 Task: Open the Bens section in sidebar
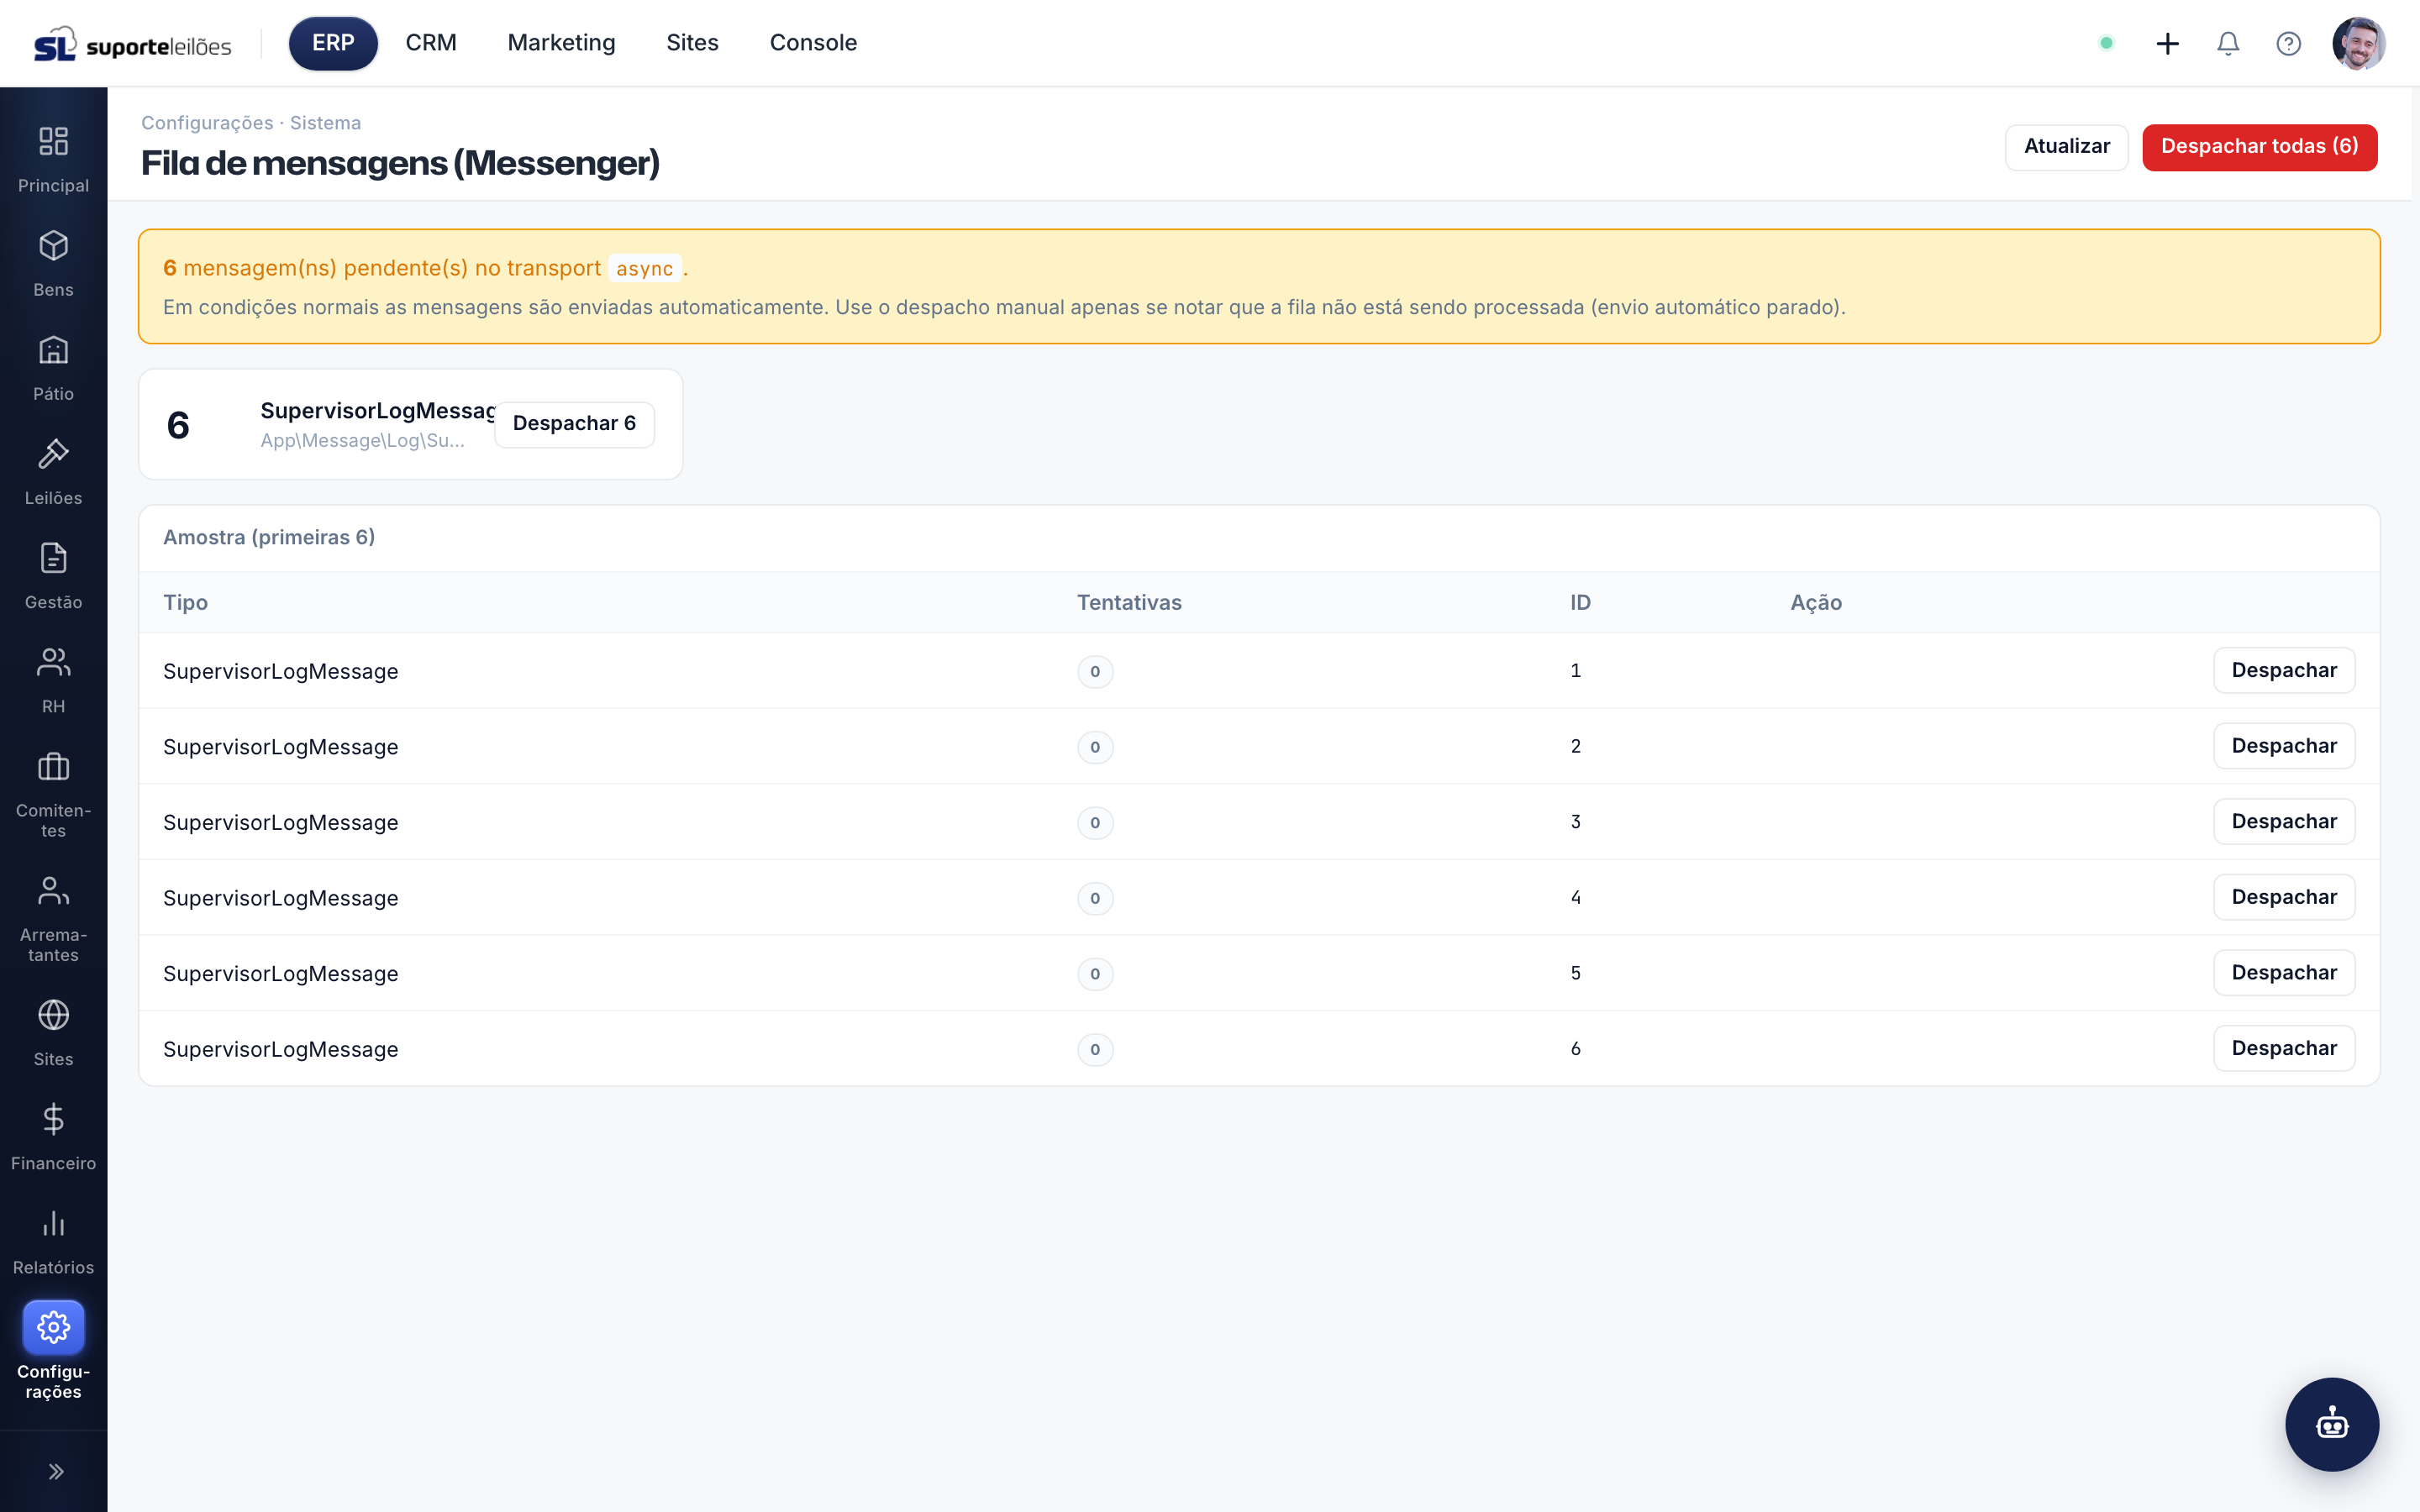pos(53,264)
